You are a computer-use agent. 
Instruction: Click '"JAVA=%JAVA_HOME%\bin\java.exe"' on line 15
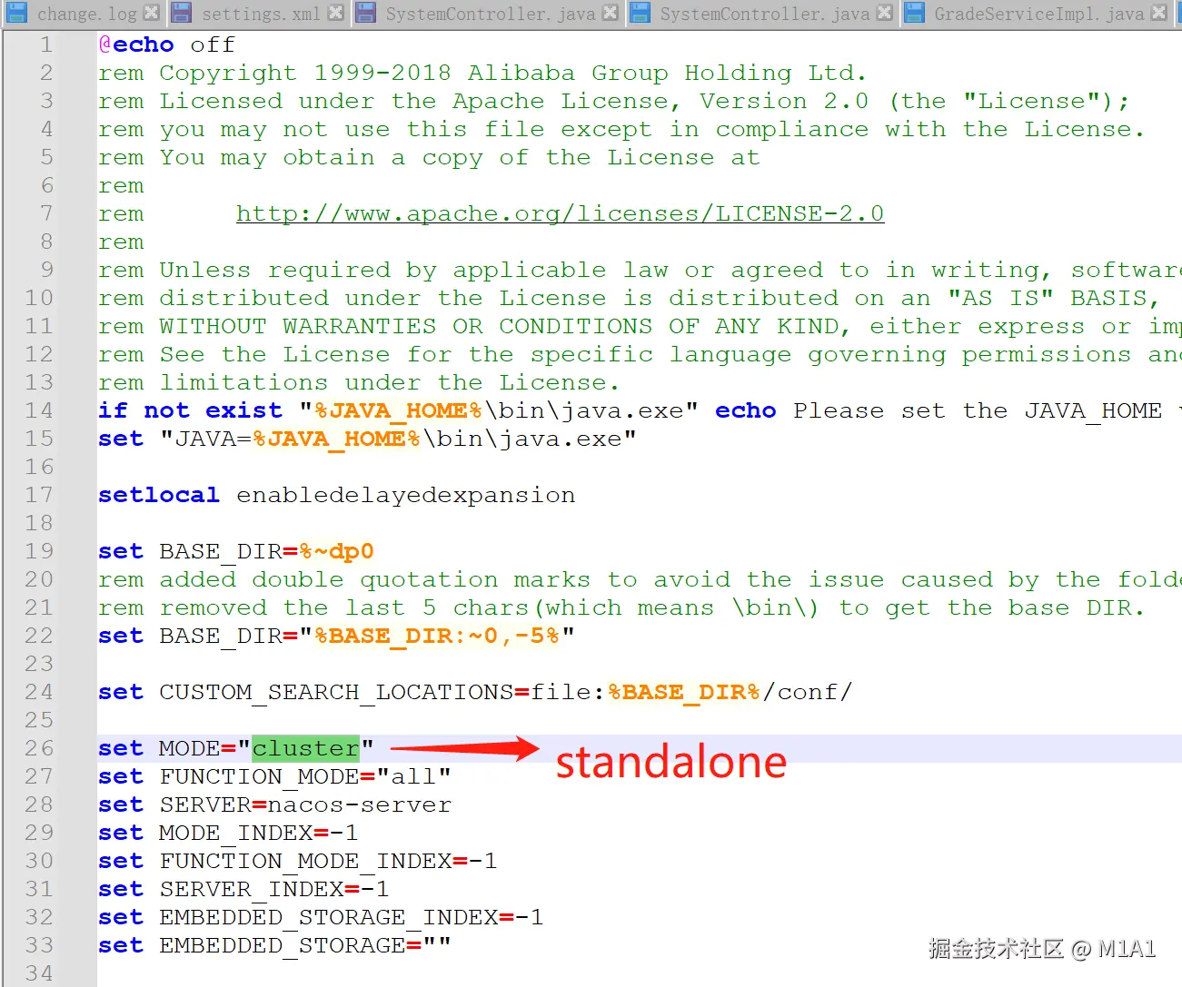point(398,439)
